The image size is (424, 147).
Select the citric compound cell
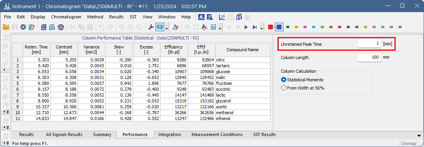(243, 60)
